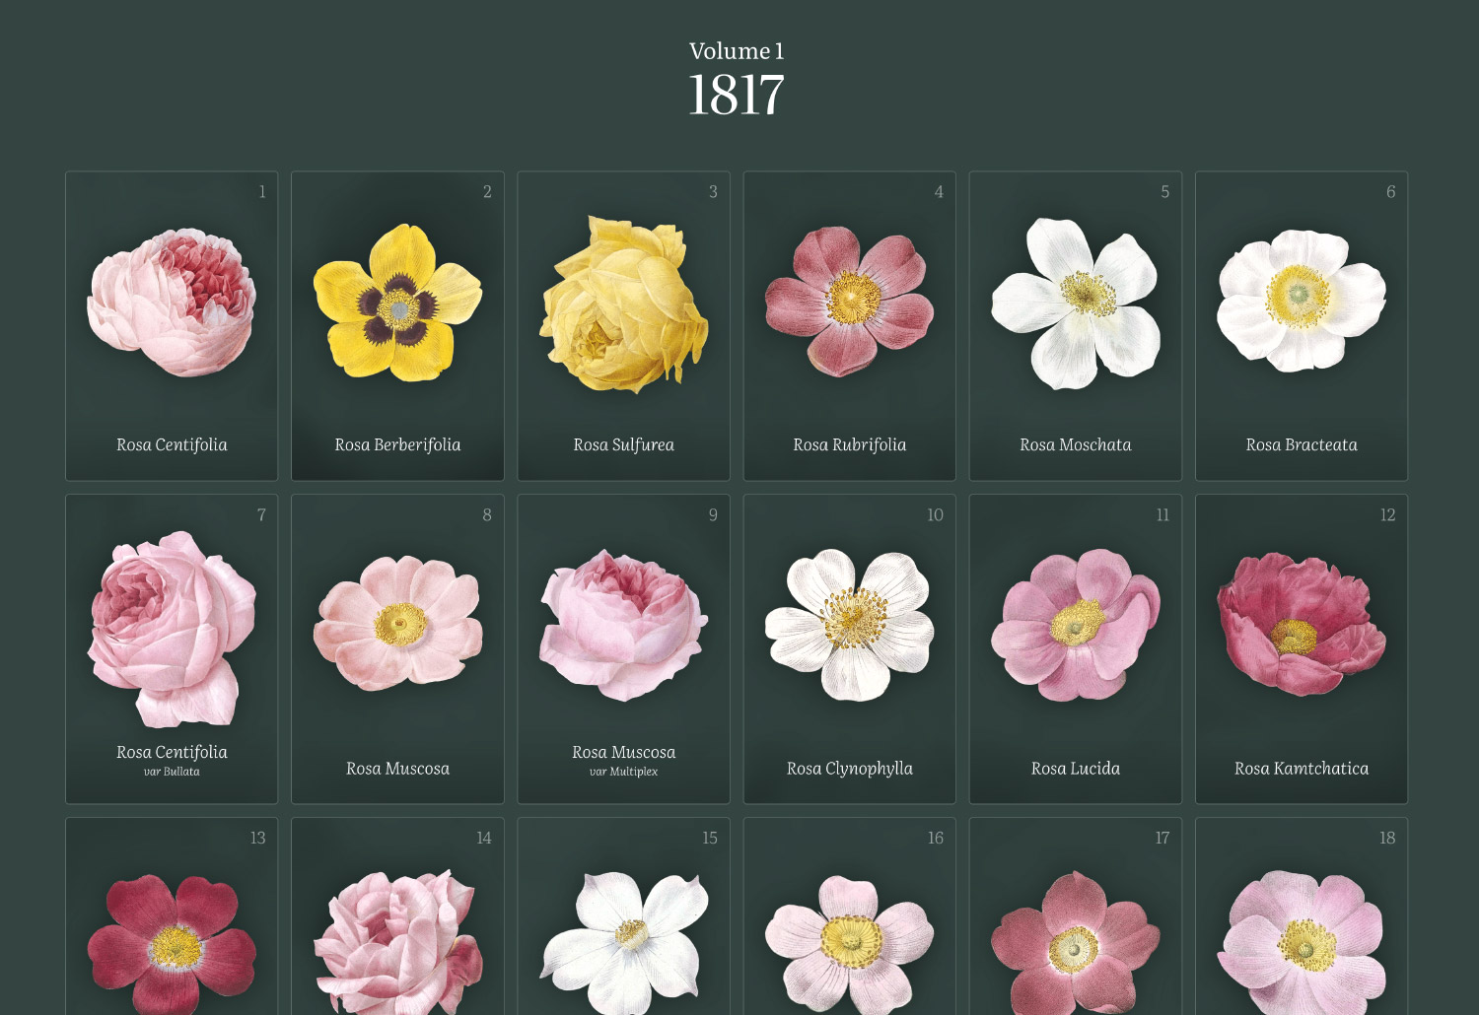This screenshot has height=1015, width=1479.
Task: Open Rosa Centifolia var Bullata card
Action: [172, 649]
